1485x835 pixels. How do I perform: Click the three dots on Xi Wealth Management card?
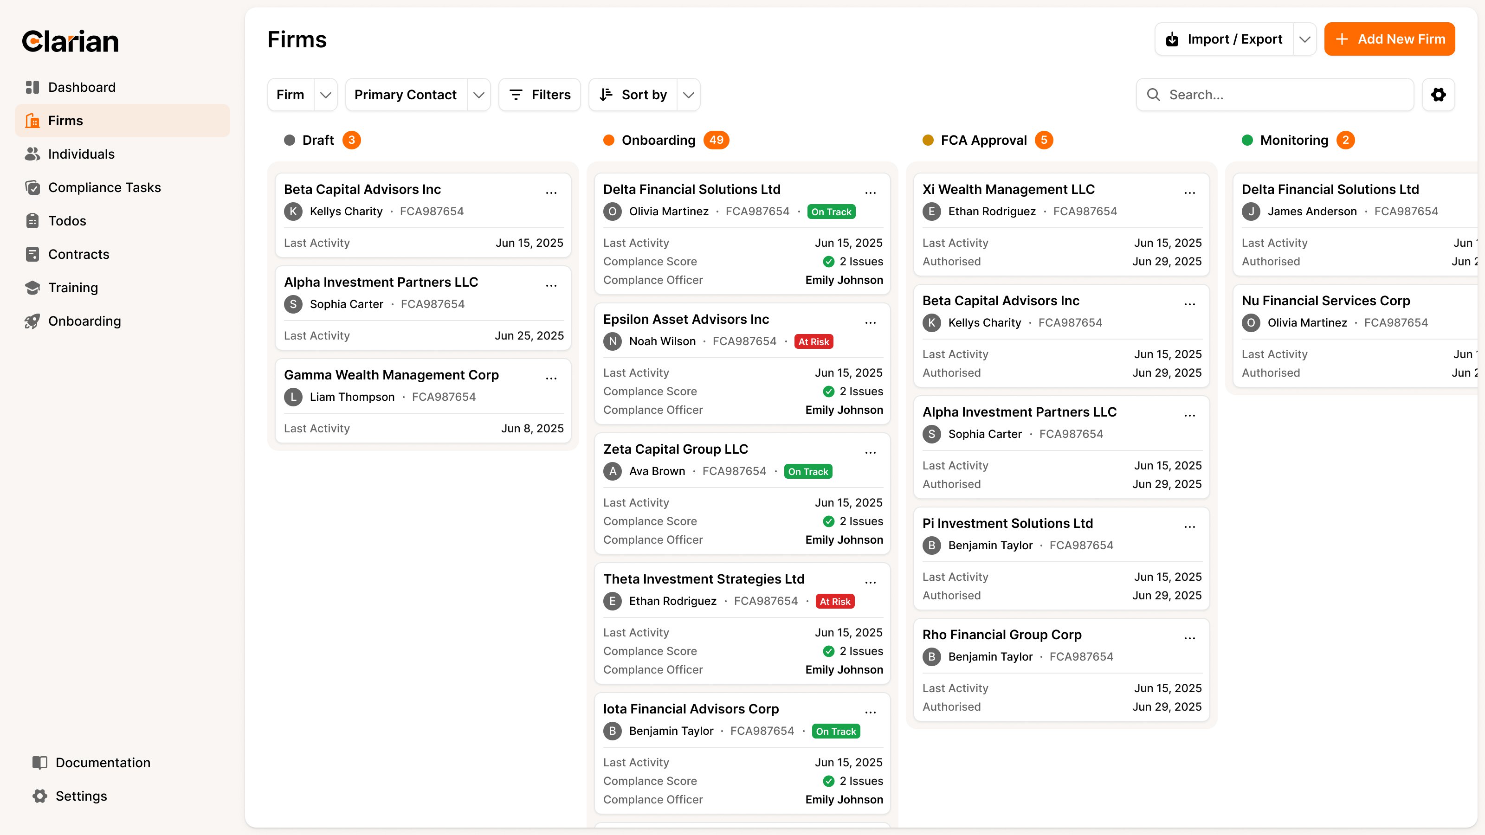click(x=1189, y=193)
